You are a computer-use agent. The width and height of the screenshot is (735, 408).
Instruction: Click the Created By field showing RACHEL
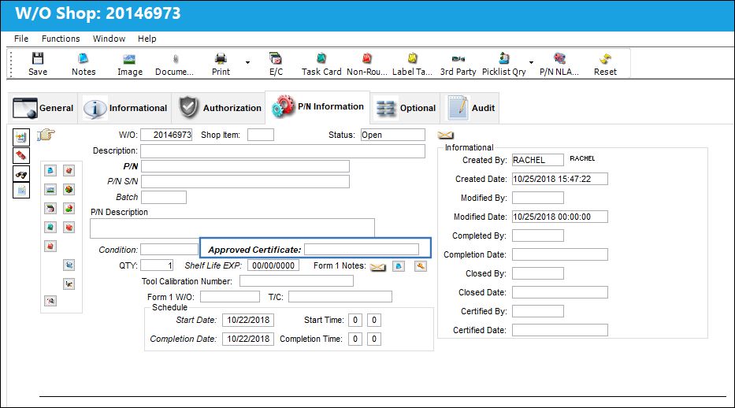coord(537,160)
